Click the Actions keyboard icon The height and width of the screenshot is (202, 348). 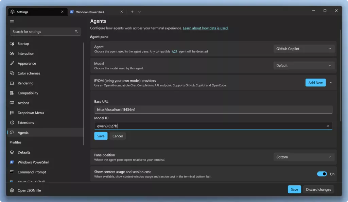pyautogui.click(x=12, y=103)
